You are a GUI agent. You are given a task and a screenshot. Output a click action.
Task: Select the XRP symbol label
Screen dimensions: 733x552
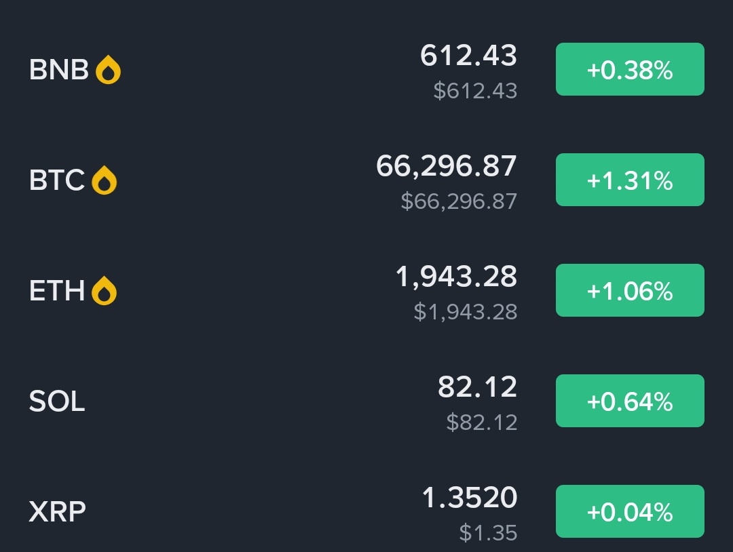pyautogui.click(x=58, y=512)
